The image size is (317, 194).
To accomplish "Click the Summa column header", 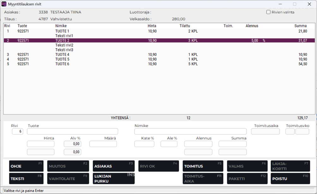I will 300,26.
